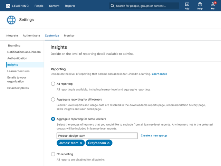Open Branding in the sidebar
Screen dimensions: 221x166
coord(14,45)
